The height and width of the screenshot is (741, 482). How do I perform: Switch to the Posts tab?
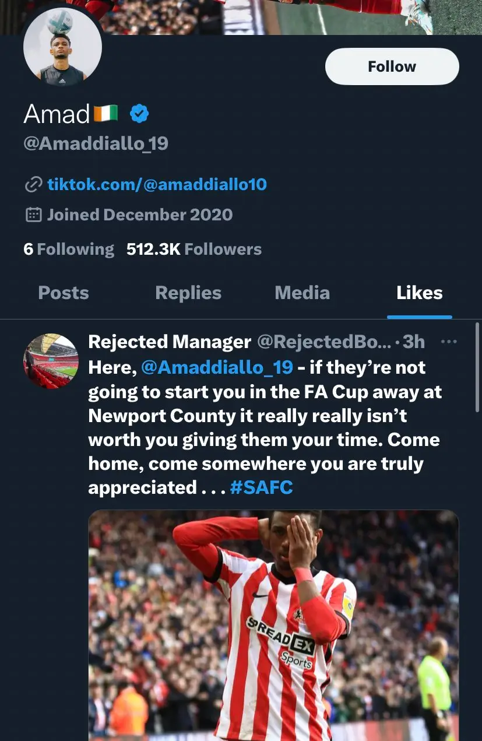coord(64,293)
